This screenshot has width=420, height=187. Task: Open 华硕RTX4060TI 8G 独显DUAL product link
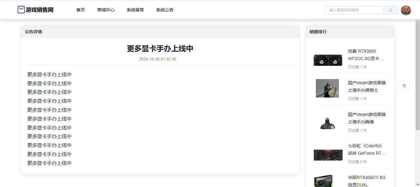[x=367, y=181]
